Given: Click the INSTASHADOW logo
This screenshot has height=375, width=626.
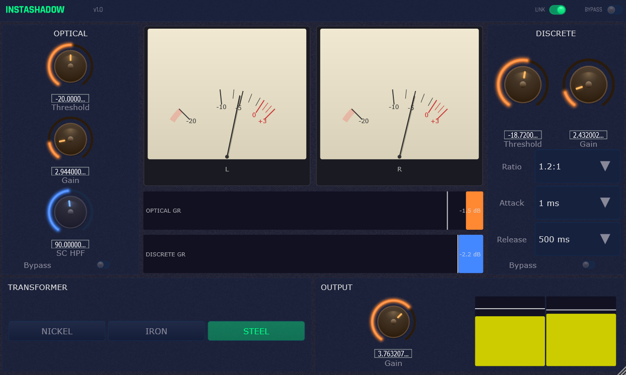Looking at the screenshot, I should click(x=35, y=9).
